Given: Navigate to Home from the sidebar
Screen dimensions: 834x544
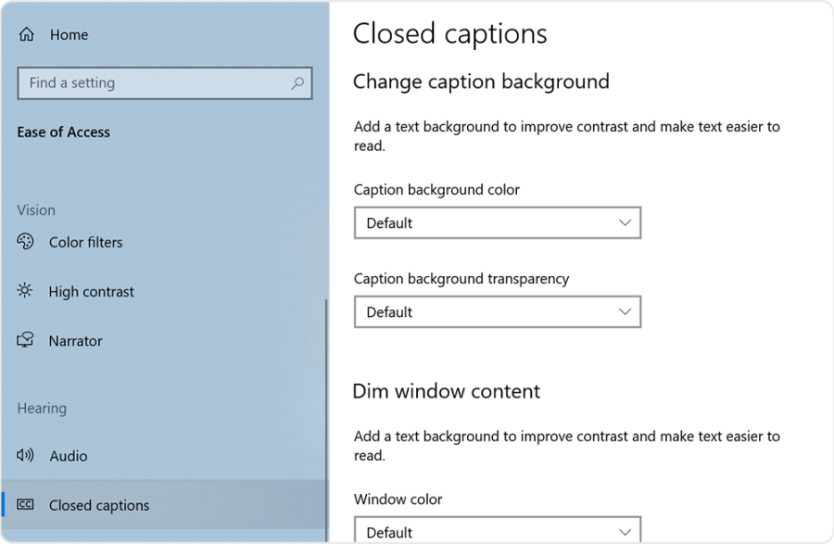Looking at the screenshot, I should click(69, 34).
